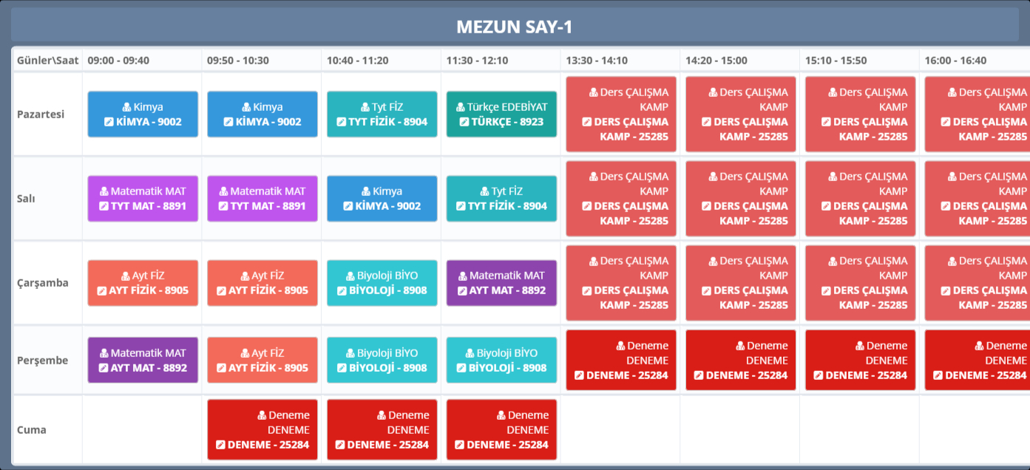Click the empty Cuma 09:00 slot
Viewport: 1030px width, 470px height.
point(142,429)
